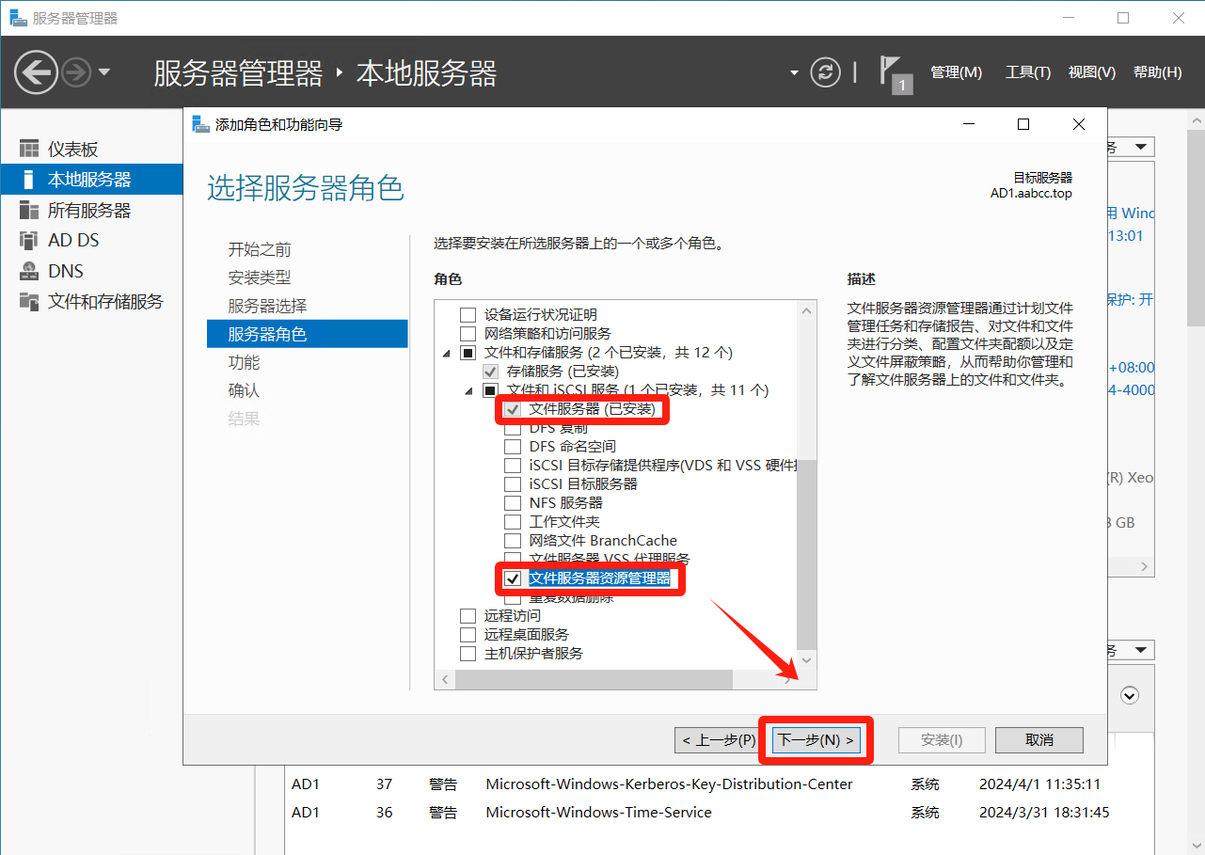Screen dimensions: 1205x855
Task: Collapse the 文件和存储服务 tree node
Action: [x=446, y=353]
